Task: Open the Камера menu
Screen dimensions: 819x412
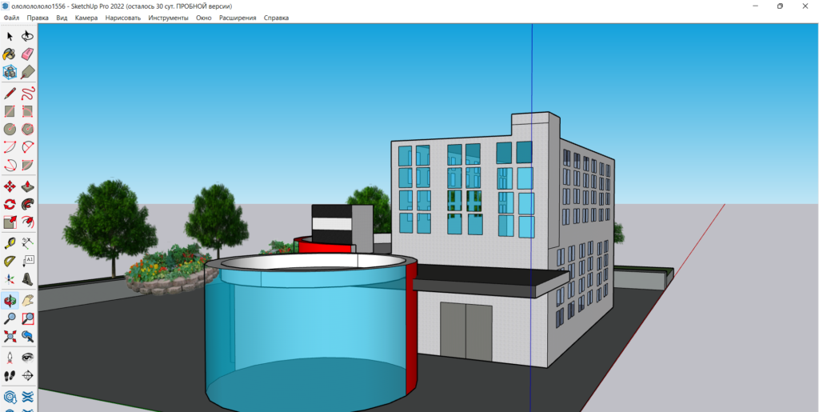Action: coord(86,18)
